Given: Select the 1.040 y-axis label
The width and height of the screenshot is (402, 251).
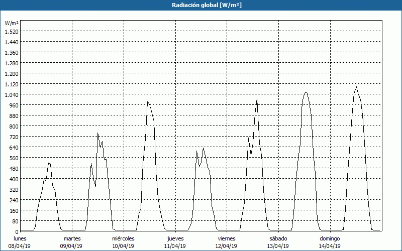Looking at the screenshot, I should click(x=12, y=95).
